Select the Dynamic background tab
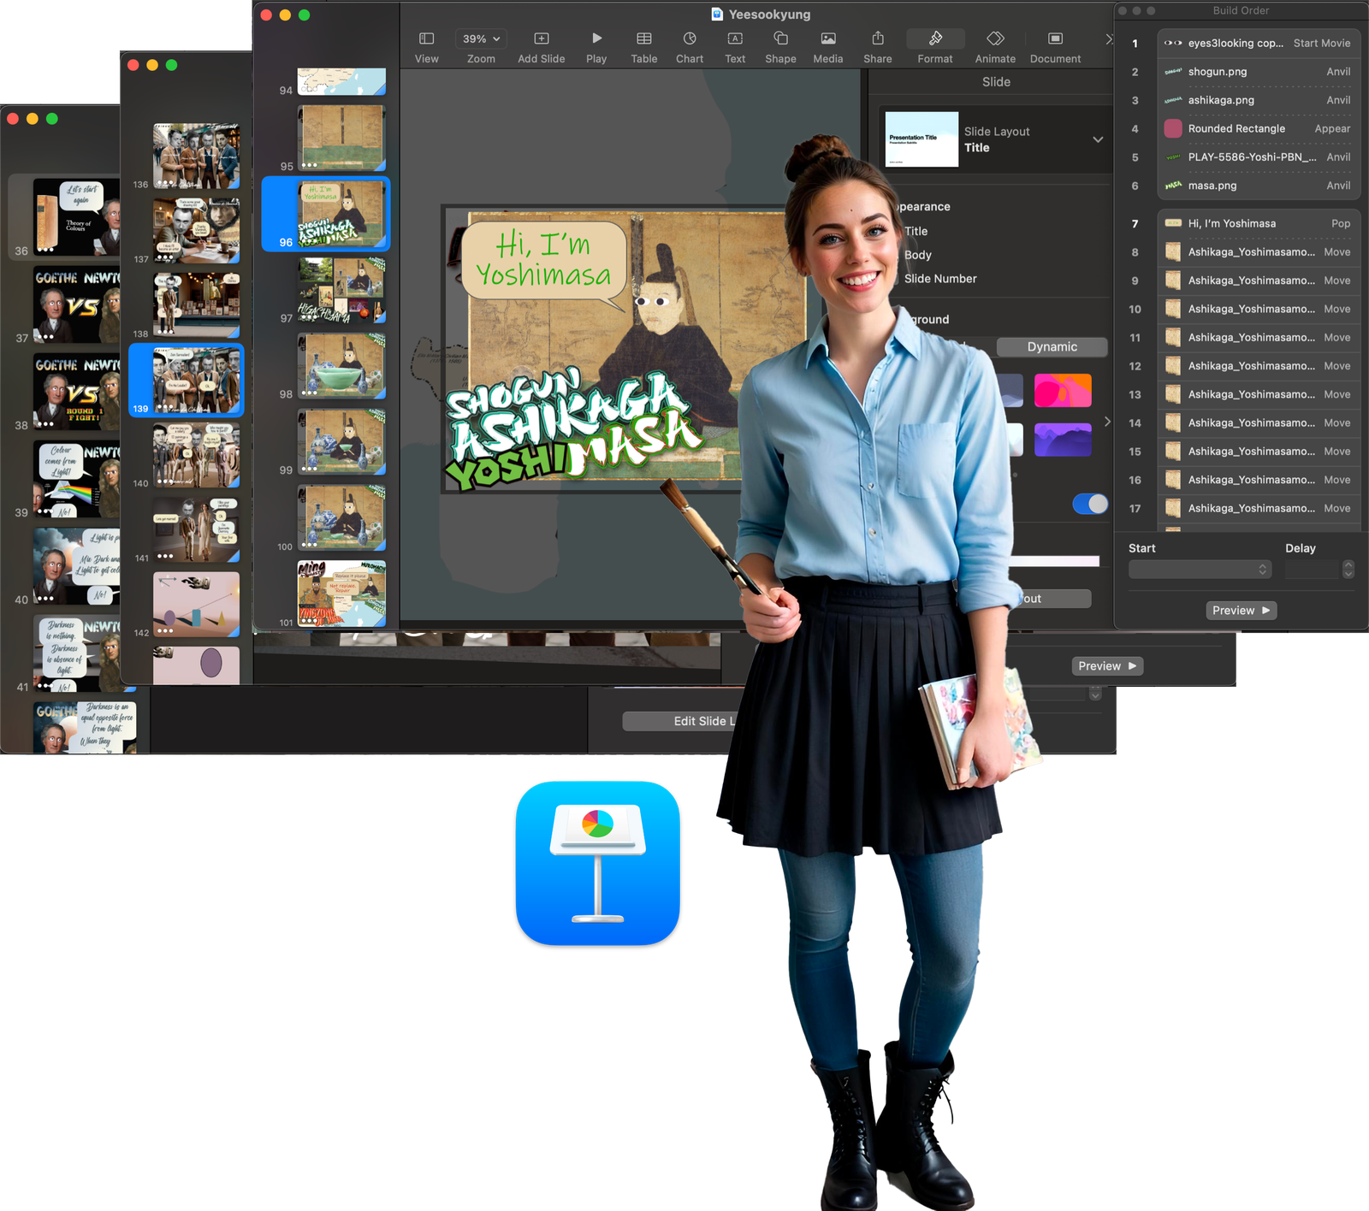The height and width of the screenshot is (1211, 1369). click(x=1052, y=347)
